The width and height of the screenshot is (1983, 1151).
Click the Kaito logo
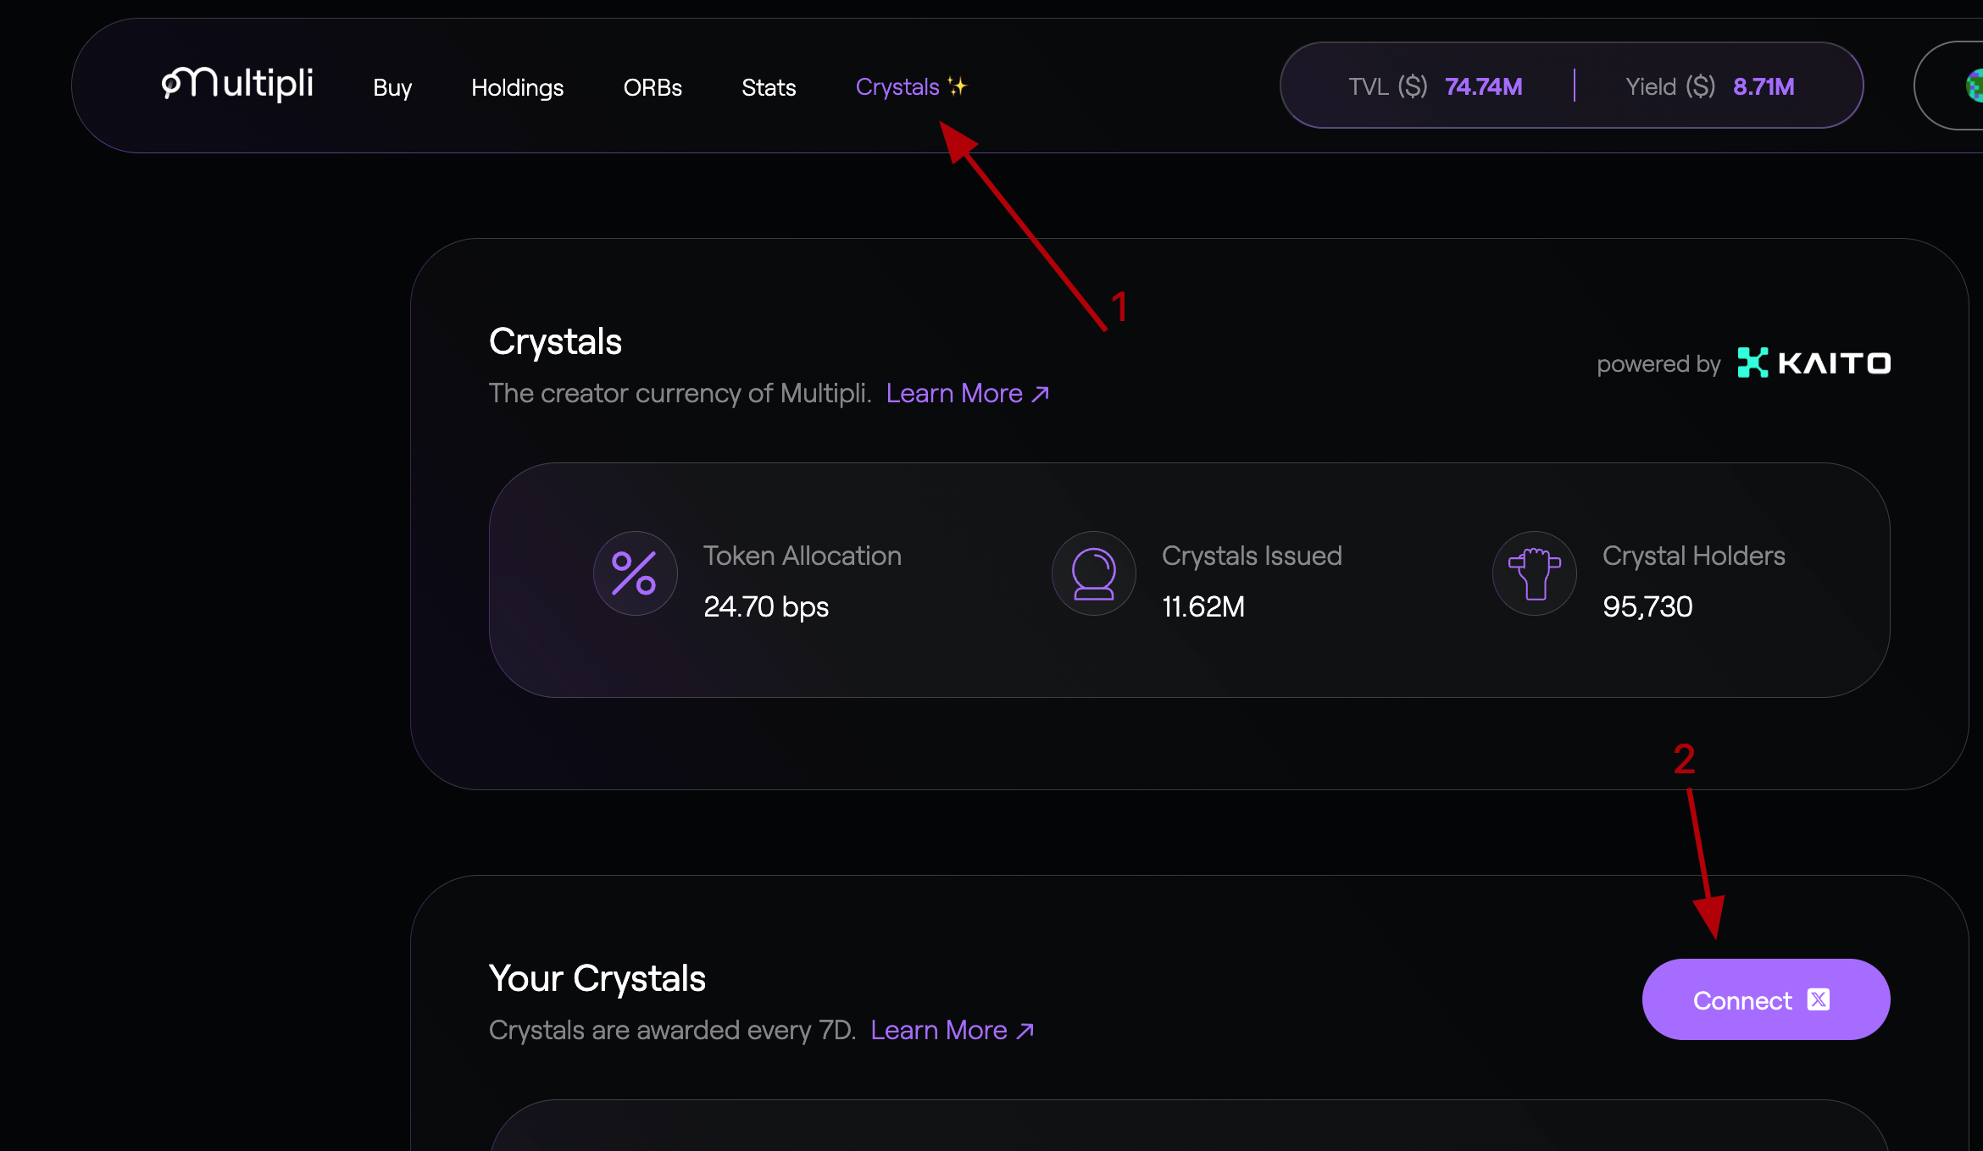(1814, 363)
